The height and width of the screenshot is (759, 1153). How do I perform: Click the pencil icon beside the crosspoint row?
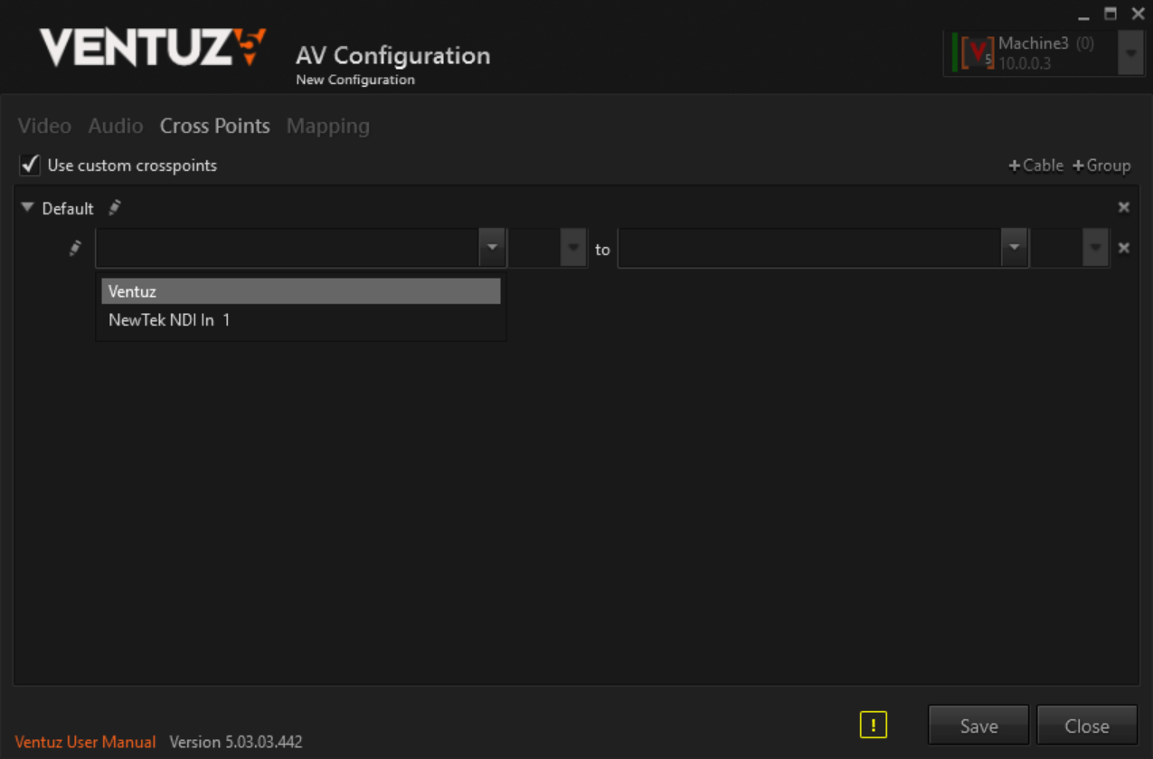(x=76, y=248)
